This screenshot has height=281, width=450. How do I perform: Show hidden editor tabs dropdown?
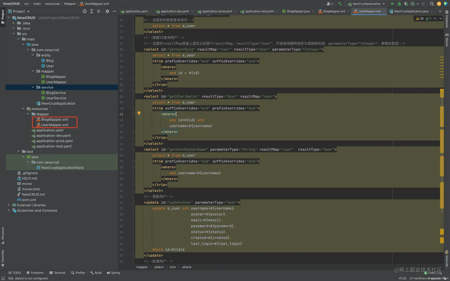[440, 11]
